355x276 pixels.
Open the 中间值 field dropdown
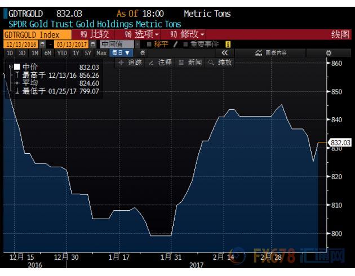[x=117, y=44]
